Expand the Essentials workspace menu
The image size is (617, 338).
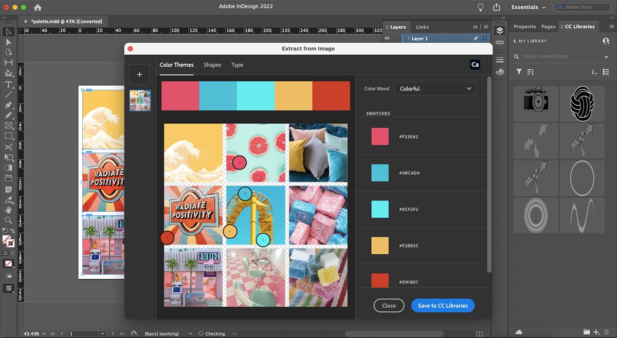(x=529, y=7)
